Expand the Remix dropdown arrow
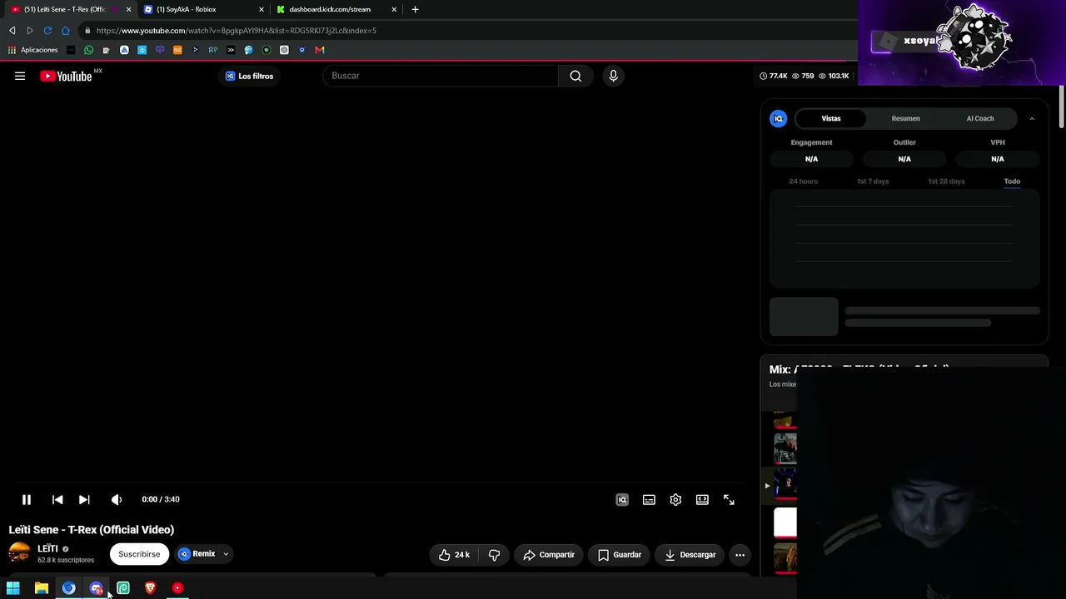The image size is (1066, 599). (x=226, y=554)
